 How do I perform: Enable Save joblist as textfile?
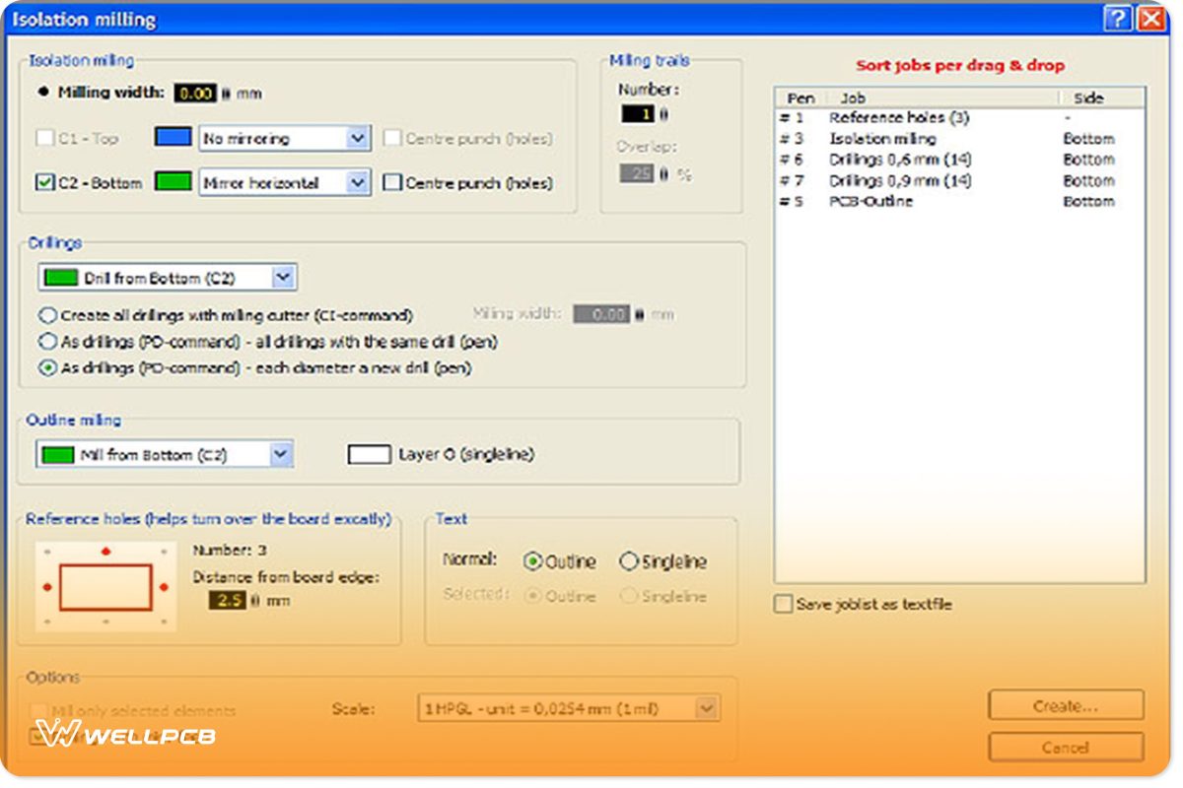(783, 604)
